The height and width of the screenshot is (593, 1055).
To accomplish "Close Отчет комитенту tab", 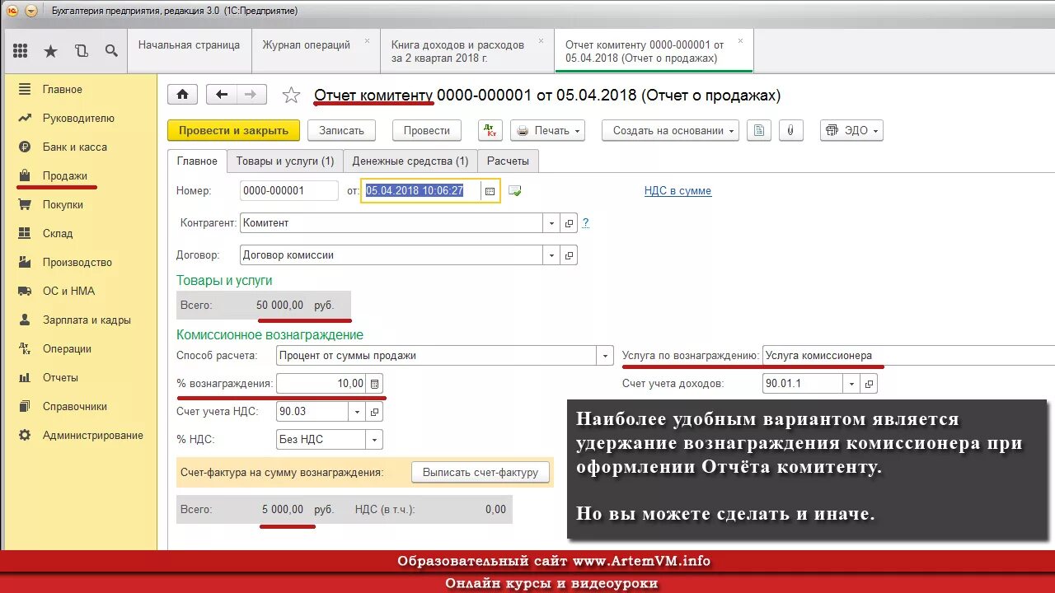I will click(x=740, y=40).
